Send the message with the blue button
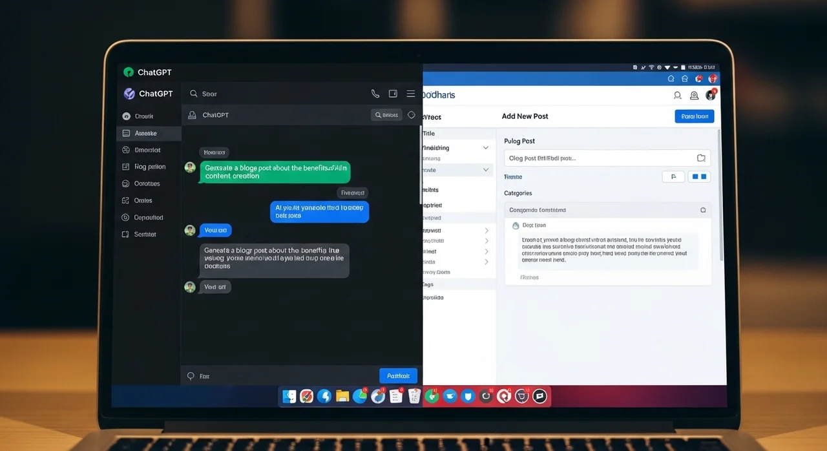 point(398,375)
